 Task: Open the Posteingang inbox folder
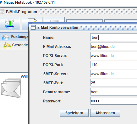point(14,37)
